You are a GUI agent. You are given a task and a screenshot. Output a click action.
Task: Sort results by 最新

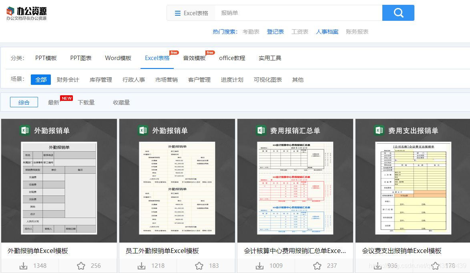point(54,102)
